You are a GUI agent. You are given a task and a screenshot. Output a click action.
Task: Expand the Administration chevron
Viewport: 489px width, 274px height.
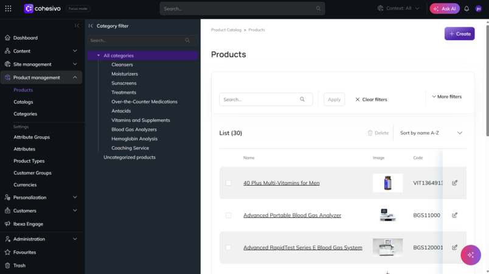75,239
